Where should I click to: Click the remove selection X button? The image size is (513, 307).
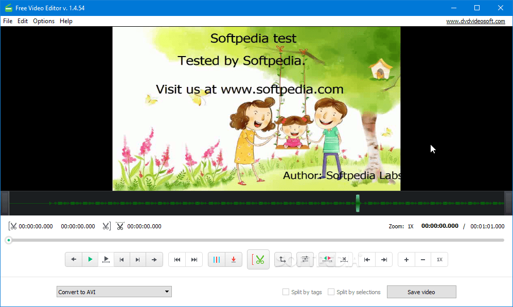point(344,260)
